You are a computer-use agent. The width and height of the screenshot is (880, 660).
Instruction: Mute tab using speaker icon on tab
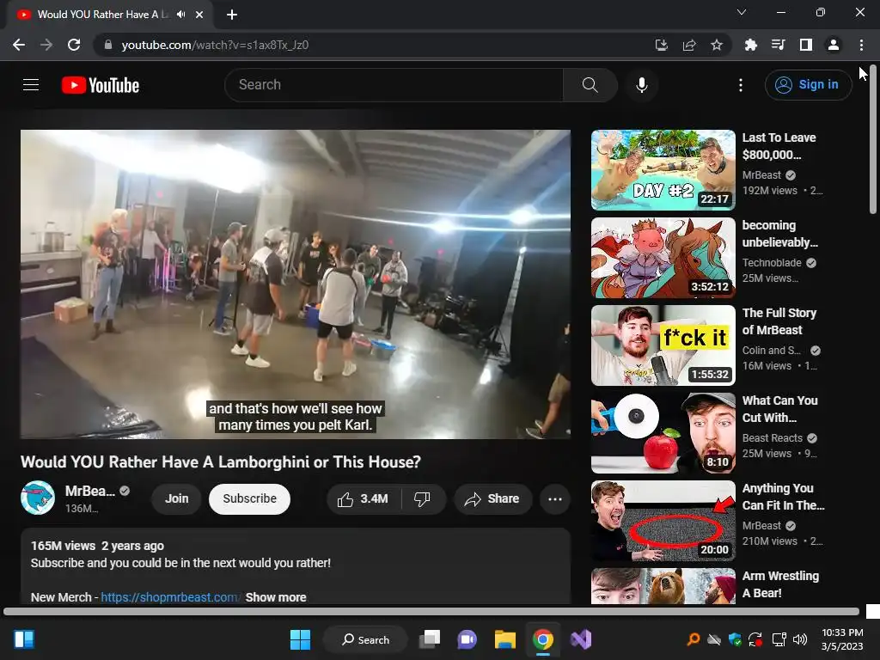click(x=180, y=15)
